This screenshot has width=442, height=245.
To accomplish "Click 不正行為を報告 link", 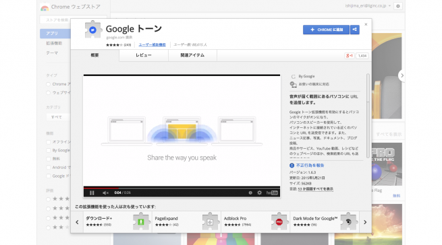I will click(x=310, y=166).
